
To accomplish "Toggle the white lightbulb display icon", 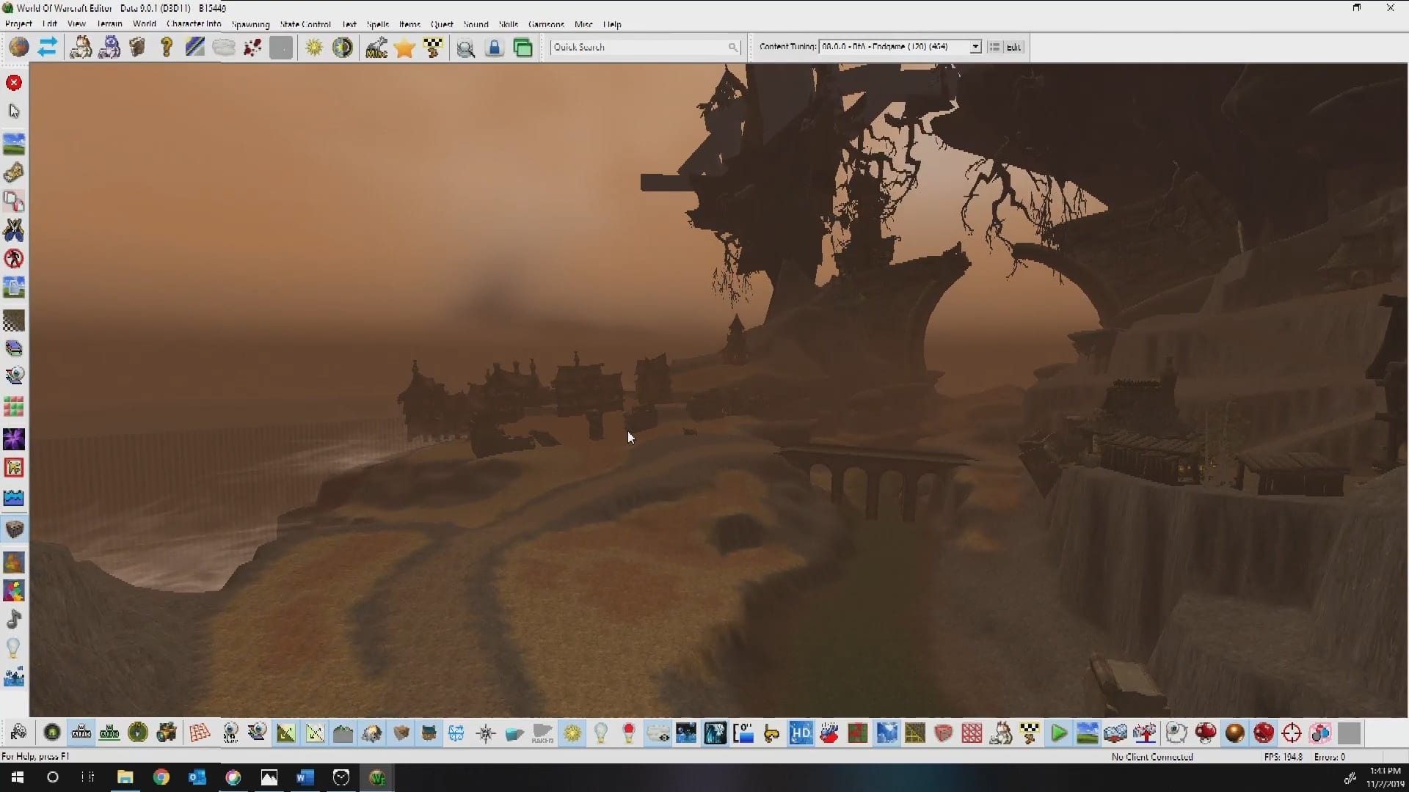I will point(601,733).
